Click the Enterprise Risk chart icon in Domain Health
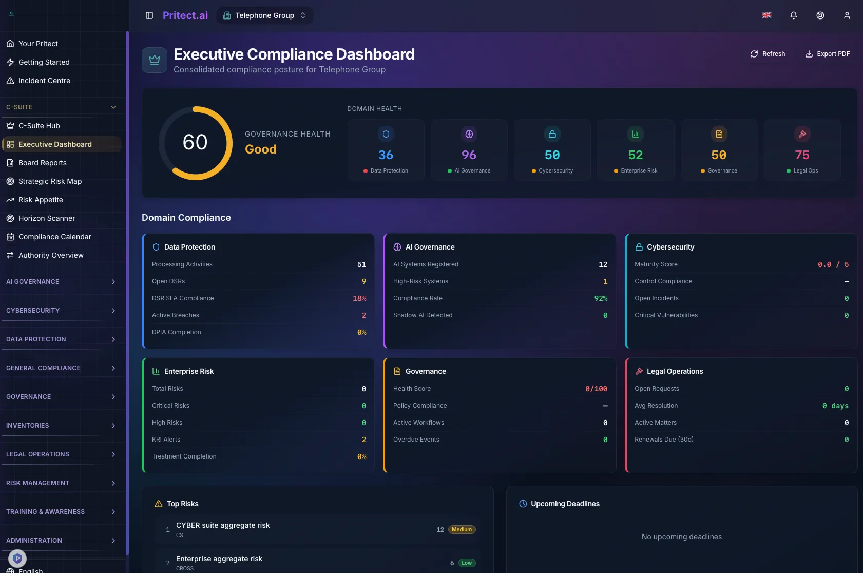 pyautogui.click(x=636, y=134)
